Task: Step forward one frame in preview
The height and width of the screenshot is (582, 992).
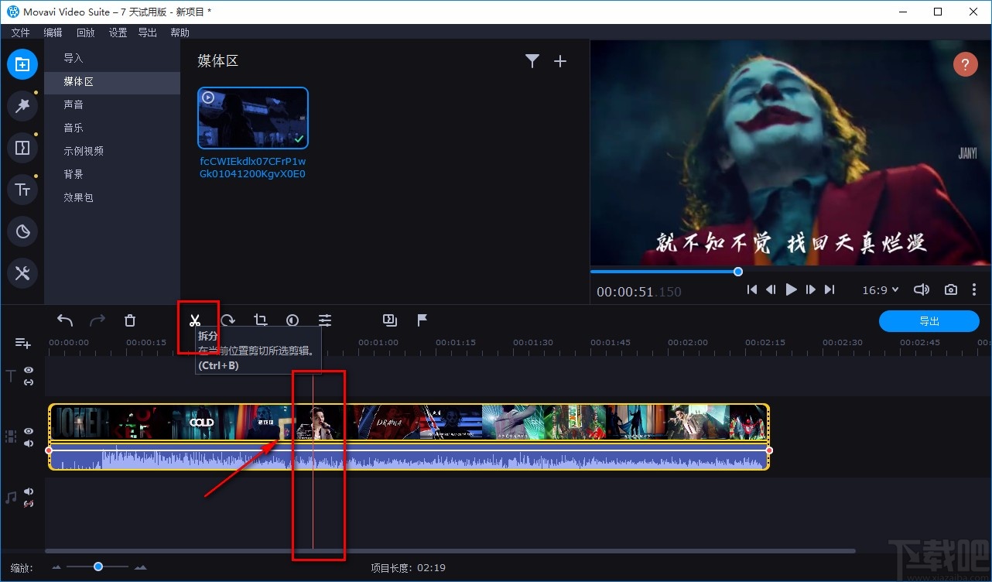Action: (x=810, y=289)
